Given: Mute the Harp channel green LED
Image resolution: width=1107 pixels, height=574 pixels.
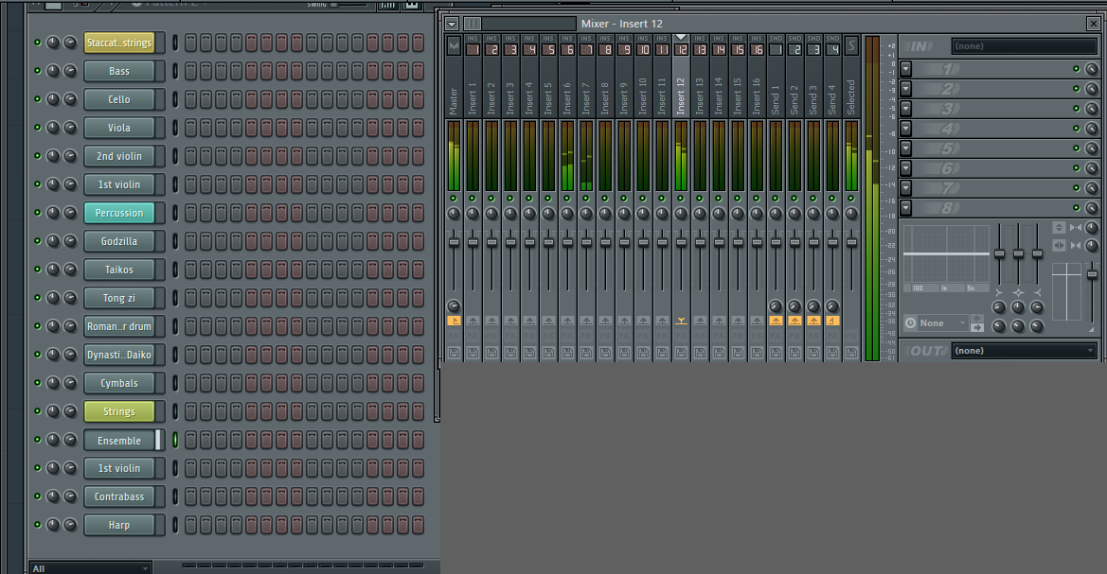Looking at the screenshot, I should [x=38, y=524].
